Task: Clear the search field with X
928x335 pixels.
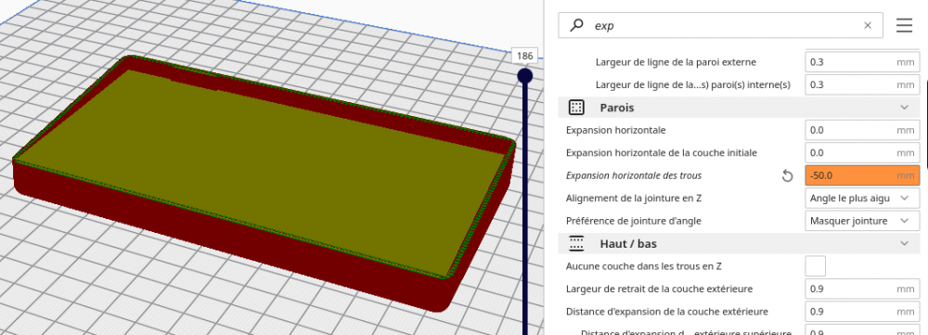Action: point(868,25)
